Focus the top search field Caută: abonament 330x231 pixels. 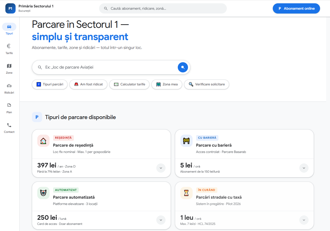click(163, 8)
